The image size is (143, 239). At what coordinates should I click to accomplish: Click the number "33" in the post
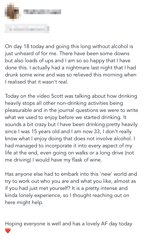tap(97, 131)
